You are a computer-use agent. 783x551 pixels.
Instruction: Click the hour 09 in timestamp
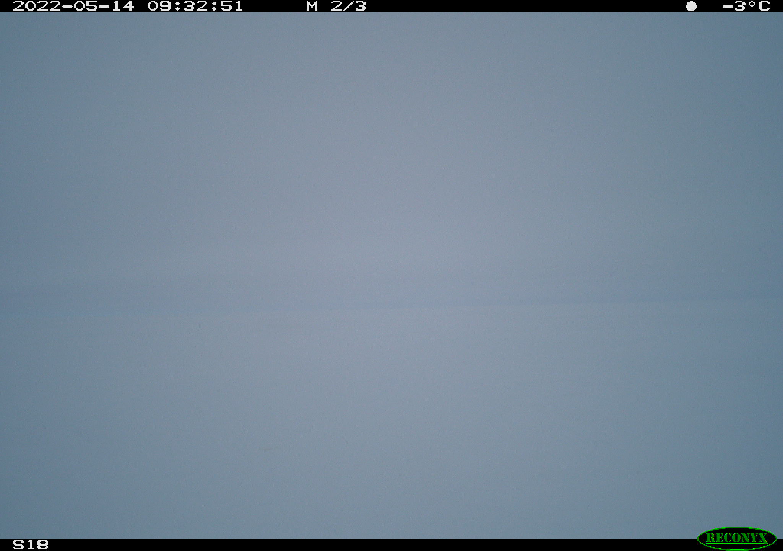pos(159,6)
